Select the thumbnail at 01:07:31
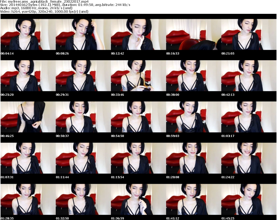277x220 pixels. [28, 158]
